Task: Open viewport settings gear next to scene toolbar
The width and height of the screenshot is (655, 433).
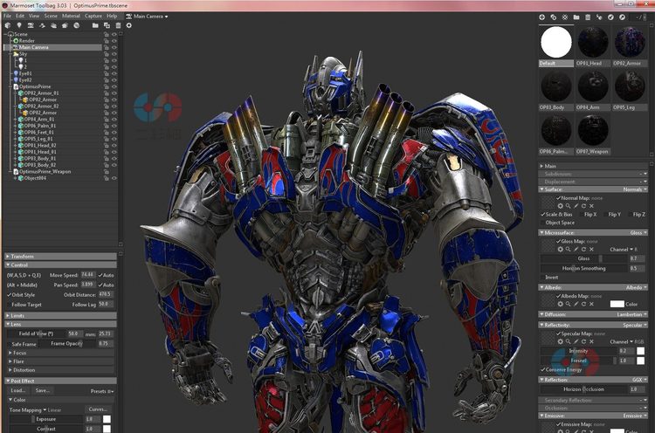Action: pos(128,25)
